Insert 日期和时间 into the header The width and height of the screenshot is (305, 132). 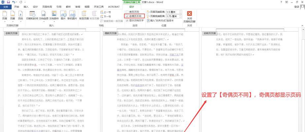(x=32, y=16)
